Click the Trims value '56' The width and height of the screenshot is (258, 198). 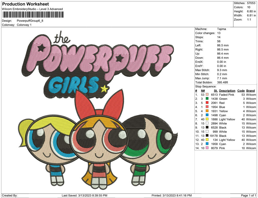219,41
